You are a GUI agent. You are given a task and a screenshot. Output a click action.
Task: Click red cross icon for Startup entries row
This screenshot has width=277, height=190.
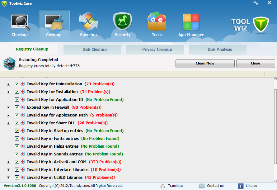point(23,131)
